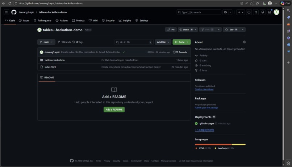Open the 0 stars link
292x167 pixels.
coord(201,60)
